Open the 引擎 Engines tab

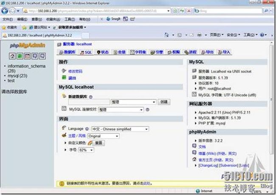pyautogui.click(x=157, y=52)
